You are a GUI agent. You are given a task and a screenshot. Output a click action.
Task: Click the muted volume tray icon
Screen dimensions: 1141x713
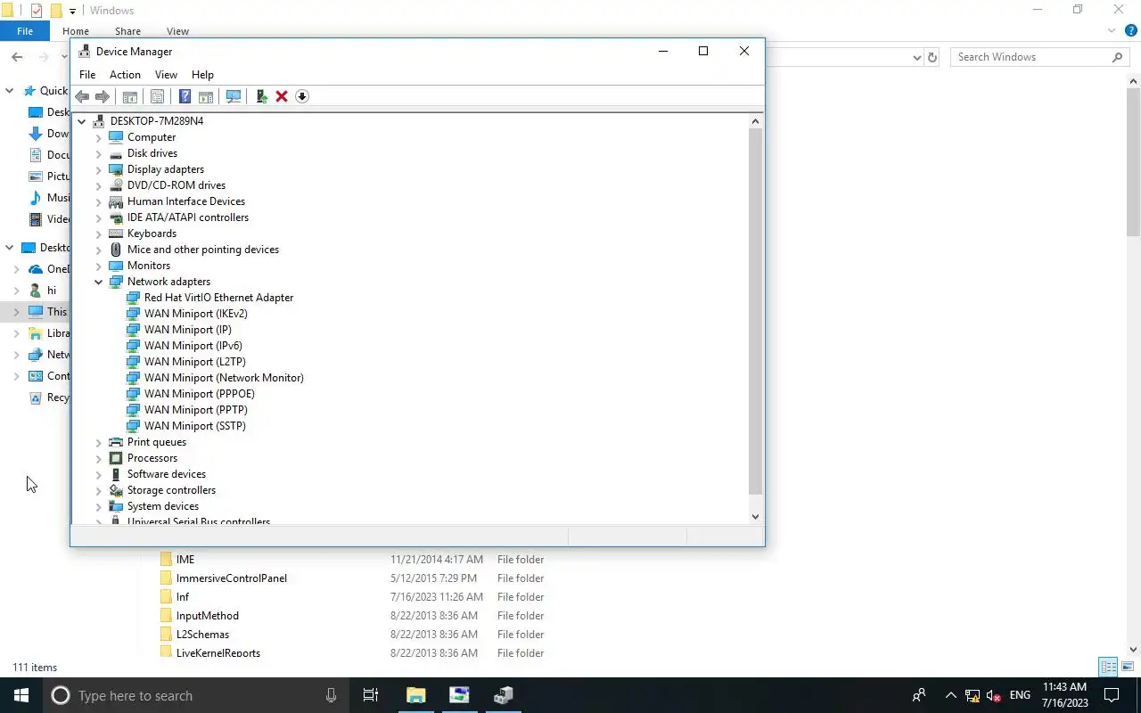[x=994, y=696]
